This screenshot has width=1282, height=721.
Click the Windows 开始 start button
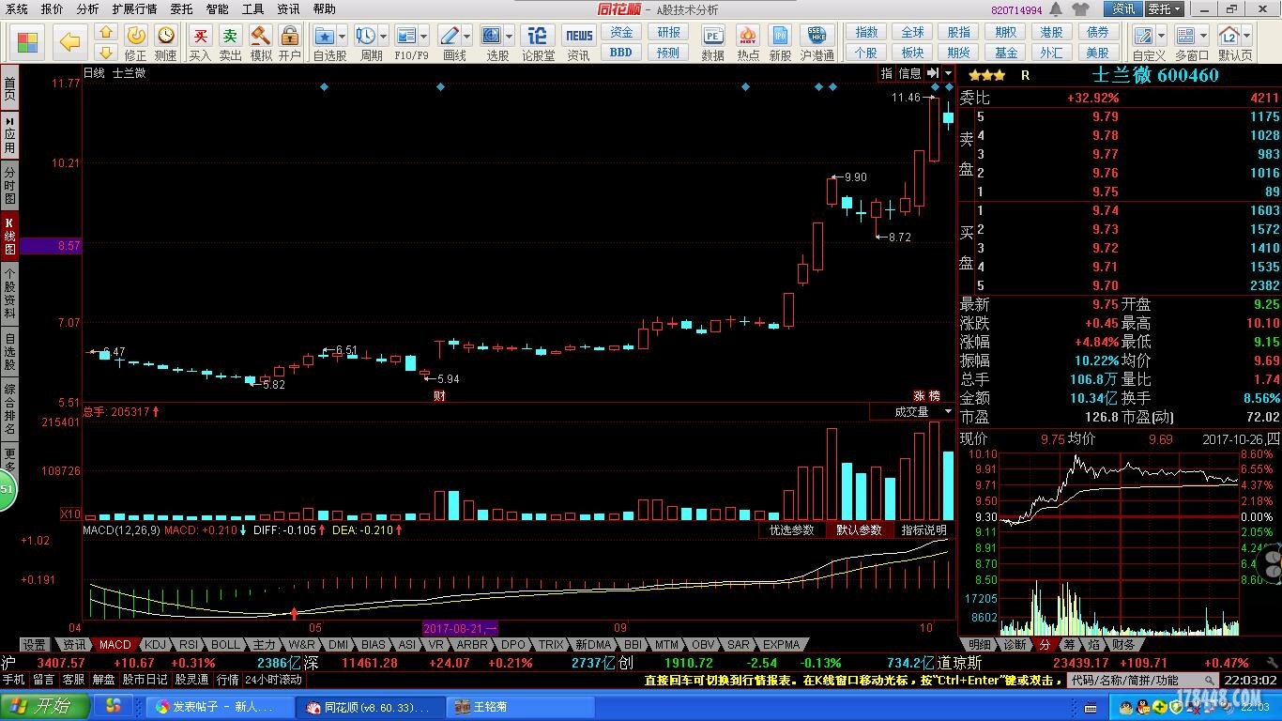coord(45,706)
